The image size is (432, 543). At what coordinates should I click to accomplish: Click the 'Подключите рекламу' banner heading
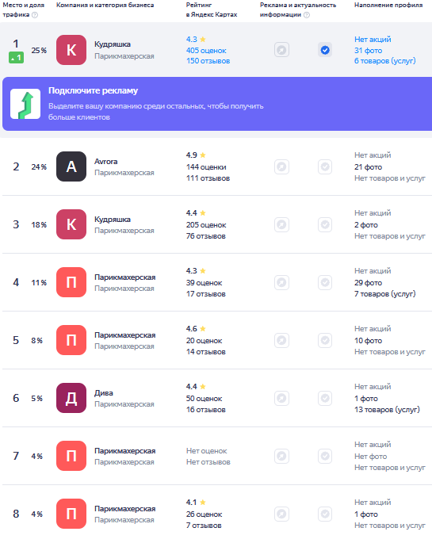(93, 90)
